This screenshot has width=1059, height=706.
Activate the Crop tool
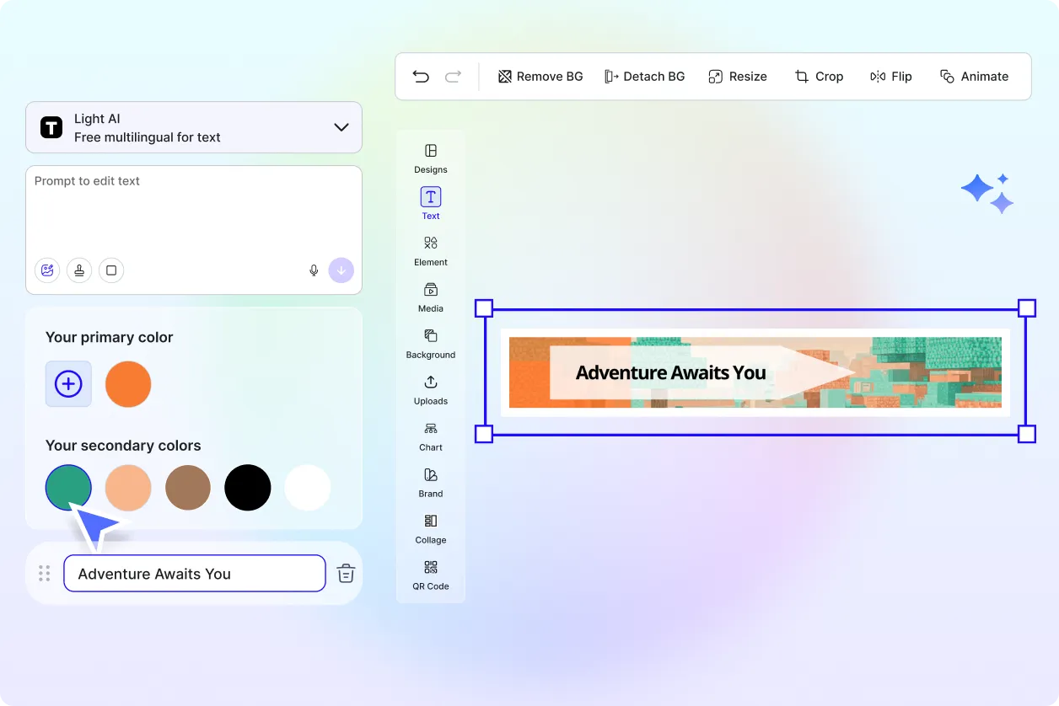click(819, 77)
